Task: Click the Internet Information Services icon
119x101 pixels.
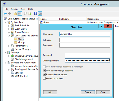Action: tap(12, 66)
